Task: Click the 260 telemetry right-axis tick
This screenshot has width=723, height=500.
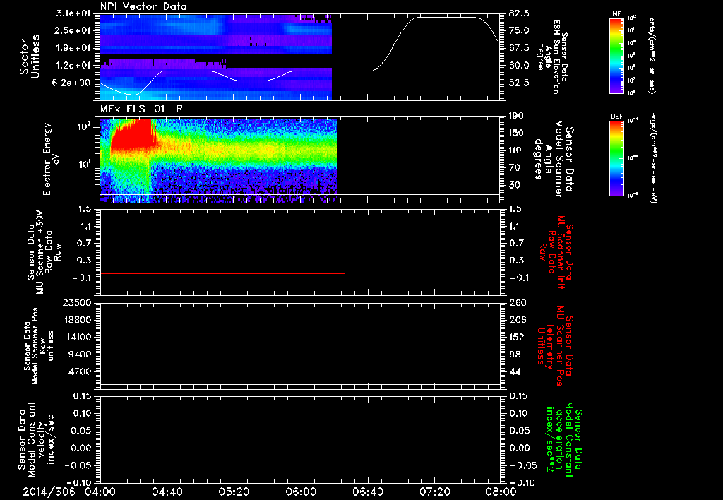Action: [x=516, y=303]
